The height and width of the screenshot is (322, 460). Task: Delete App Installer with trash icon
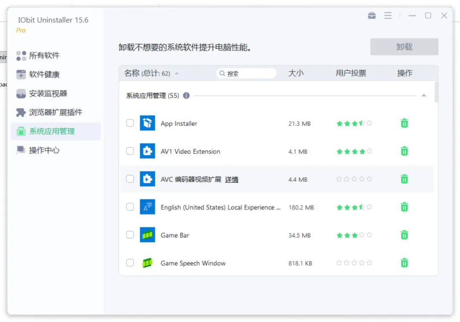coord(404,123)
